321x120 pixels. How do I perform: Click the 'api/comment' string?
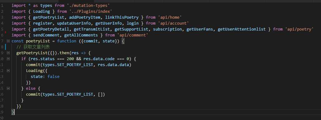tap(133, 35)
